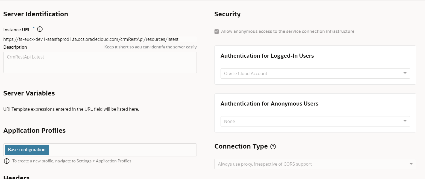The width and height of the screenshot is (425, 179).
Task: Click the arrow on the proxy Connection Type dropdown
Action: [x=411, y=164]
